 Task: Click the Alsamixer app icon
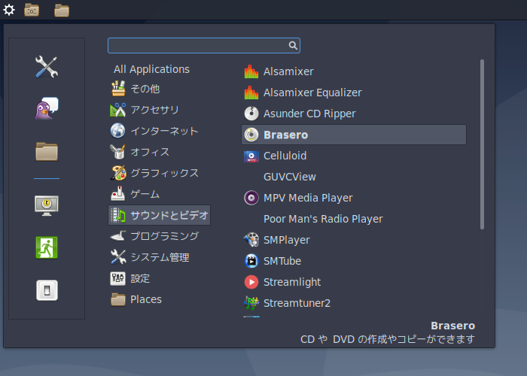(251, 71)
